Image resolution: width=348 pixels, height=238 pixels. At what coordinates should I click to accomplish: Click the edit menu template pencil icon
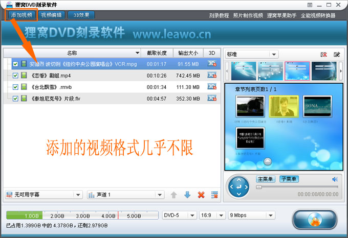tap(337, 55)
